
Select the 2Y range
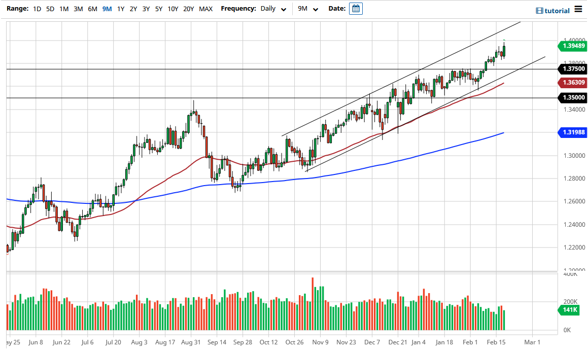(x=133, y=9)
